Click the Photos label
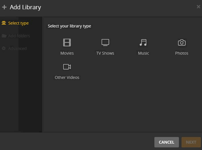 182,53
